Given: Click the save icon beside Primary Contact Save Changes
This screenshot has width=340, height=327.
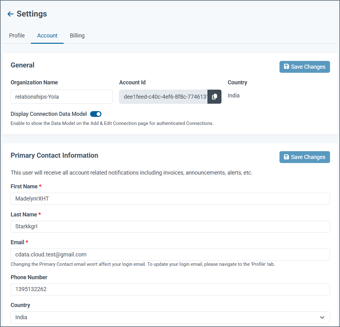Looking at the screenshot, I should pos(286,157).
